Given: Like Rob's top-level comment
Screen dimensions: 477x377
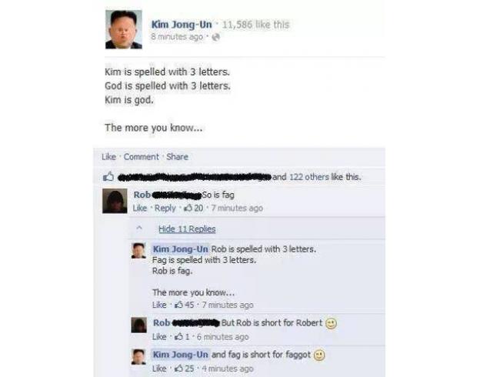Looking at the screenshot, I should (x=140, y=209).
